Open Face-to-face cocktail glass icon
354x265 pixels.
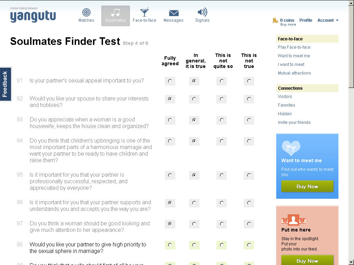pyautogui.click(x=145, y=12)
